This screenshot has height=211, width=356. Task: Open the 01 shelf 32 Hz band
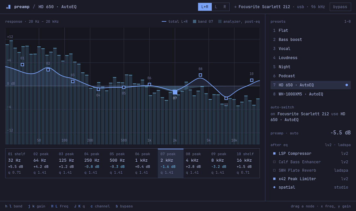(x=18, y=163)
